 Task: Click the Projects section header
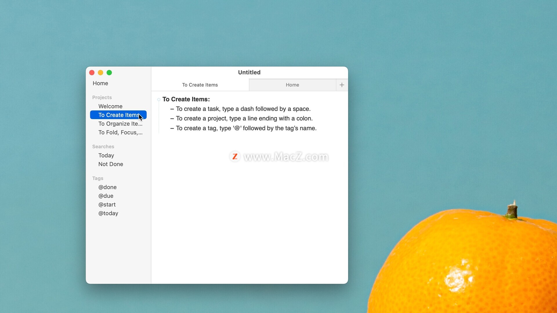102,97
